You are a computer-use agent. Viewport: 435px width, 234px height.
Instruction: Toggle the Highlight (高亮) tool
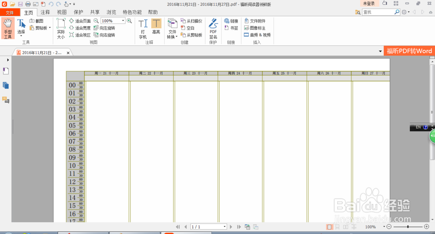[156, 26]
